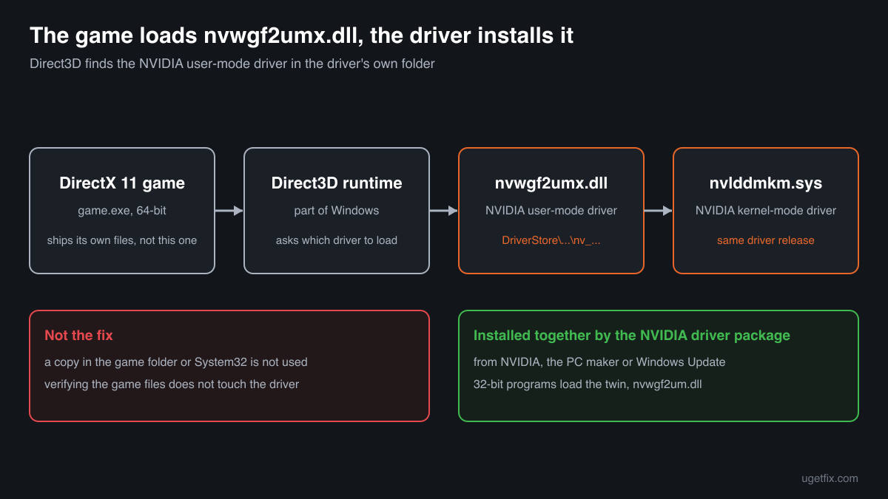The width and height of the screenshot is (888, 499).
Task: Click 'from NVIDIA, the PC maker or Windows Update'
Action: pos(599,362)
